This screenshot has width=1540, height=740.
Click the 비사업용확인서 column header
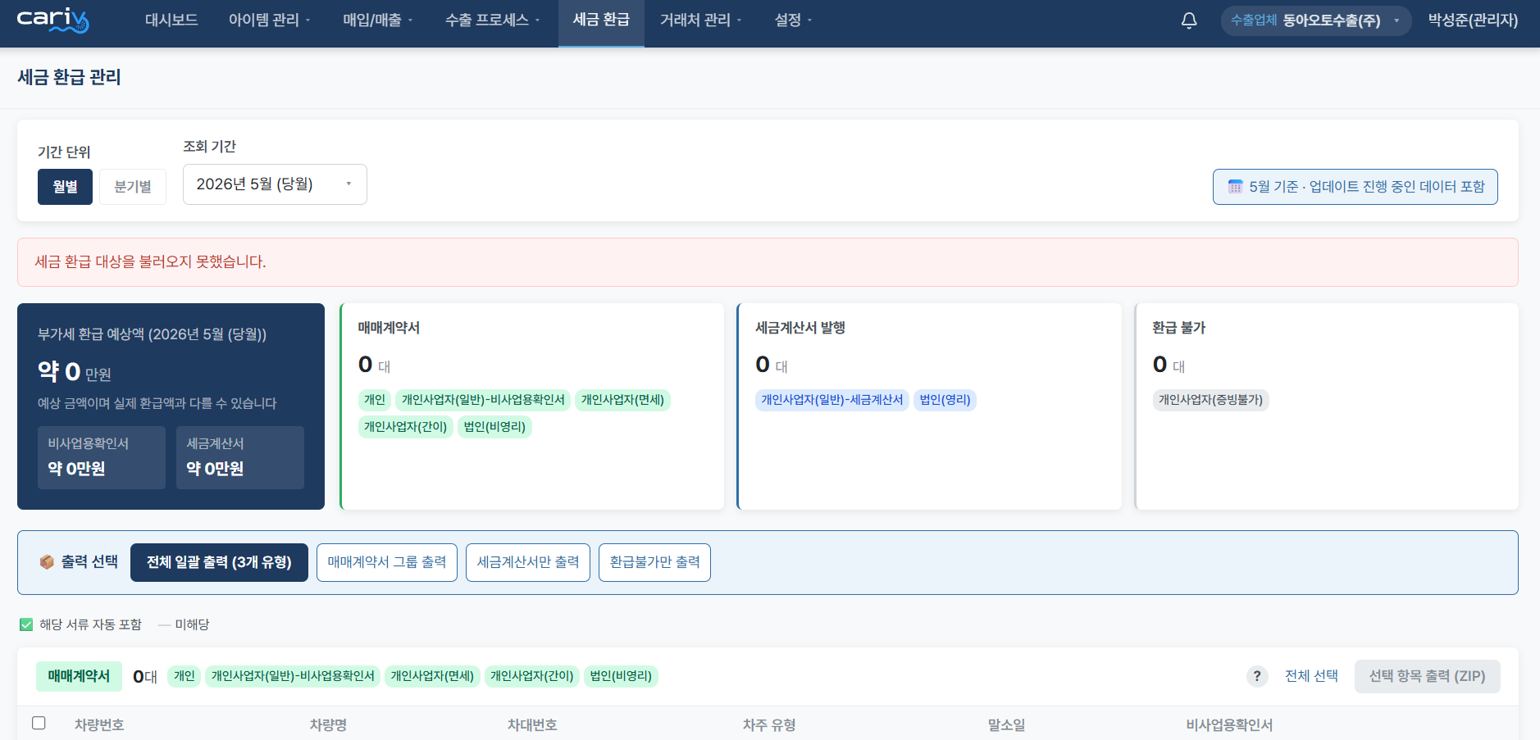(1229, 725)
